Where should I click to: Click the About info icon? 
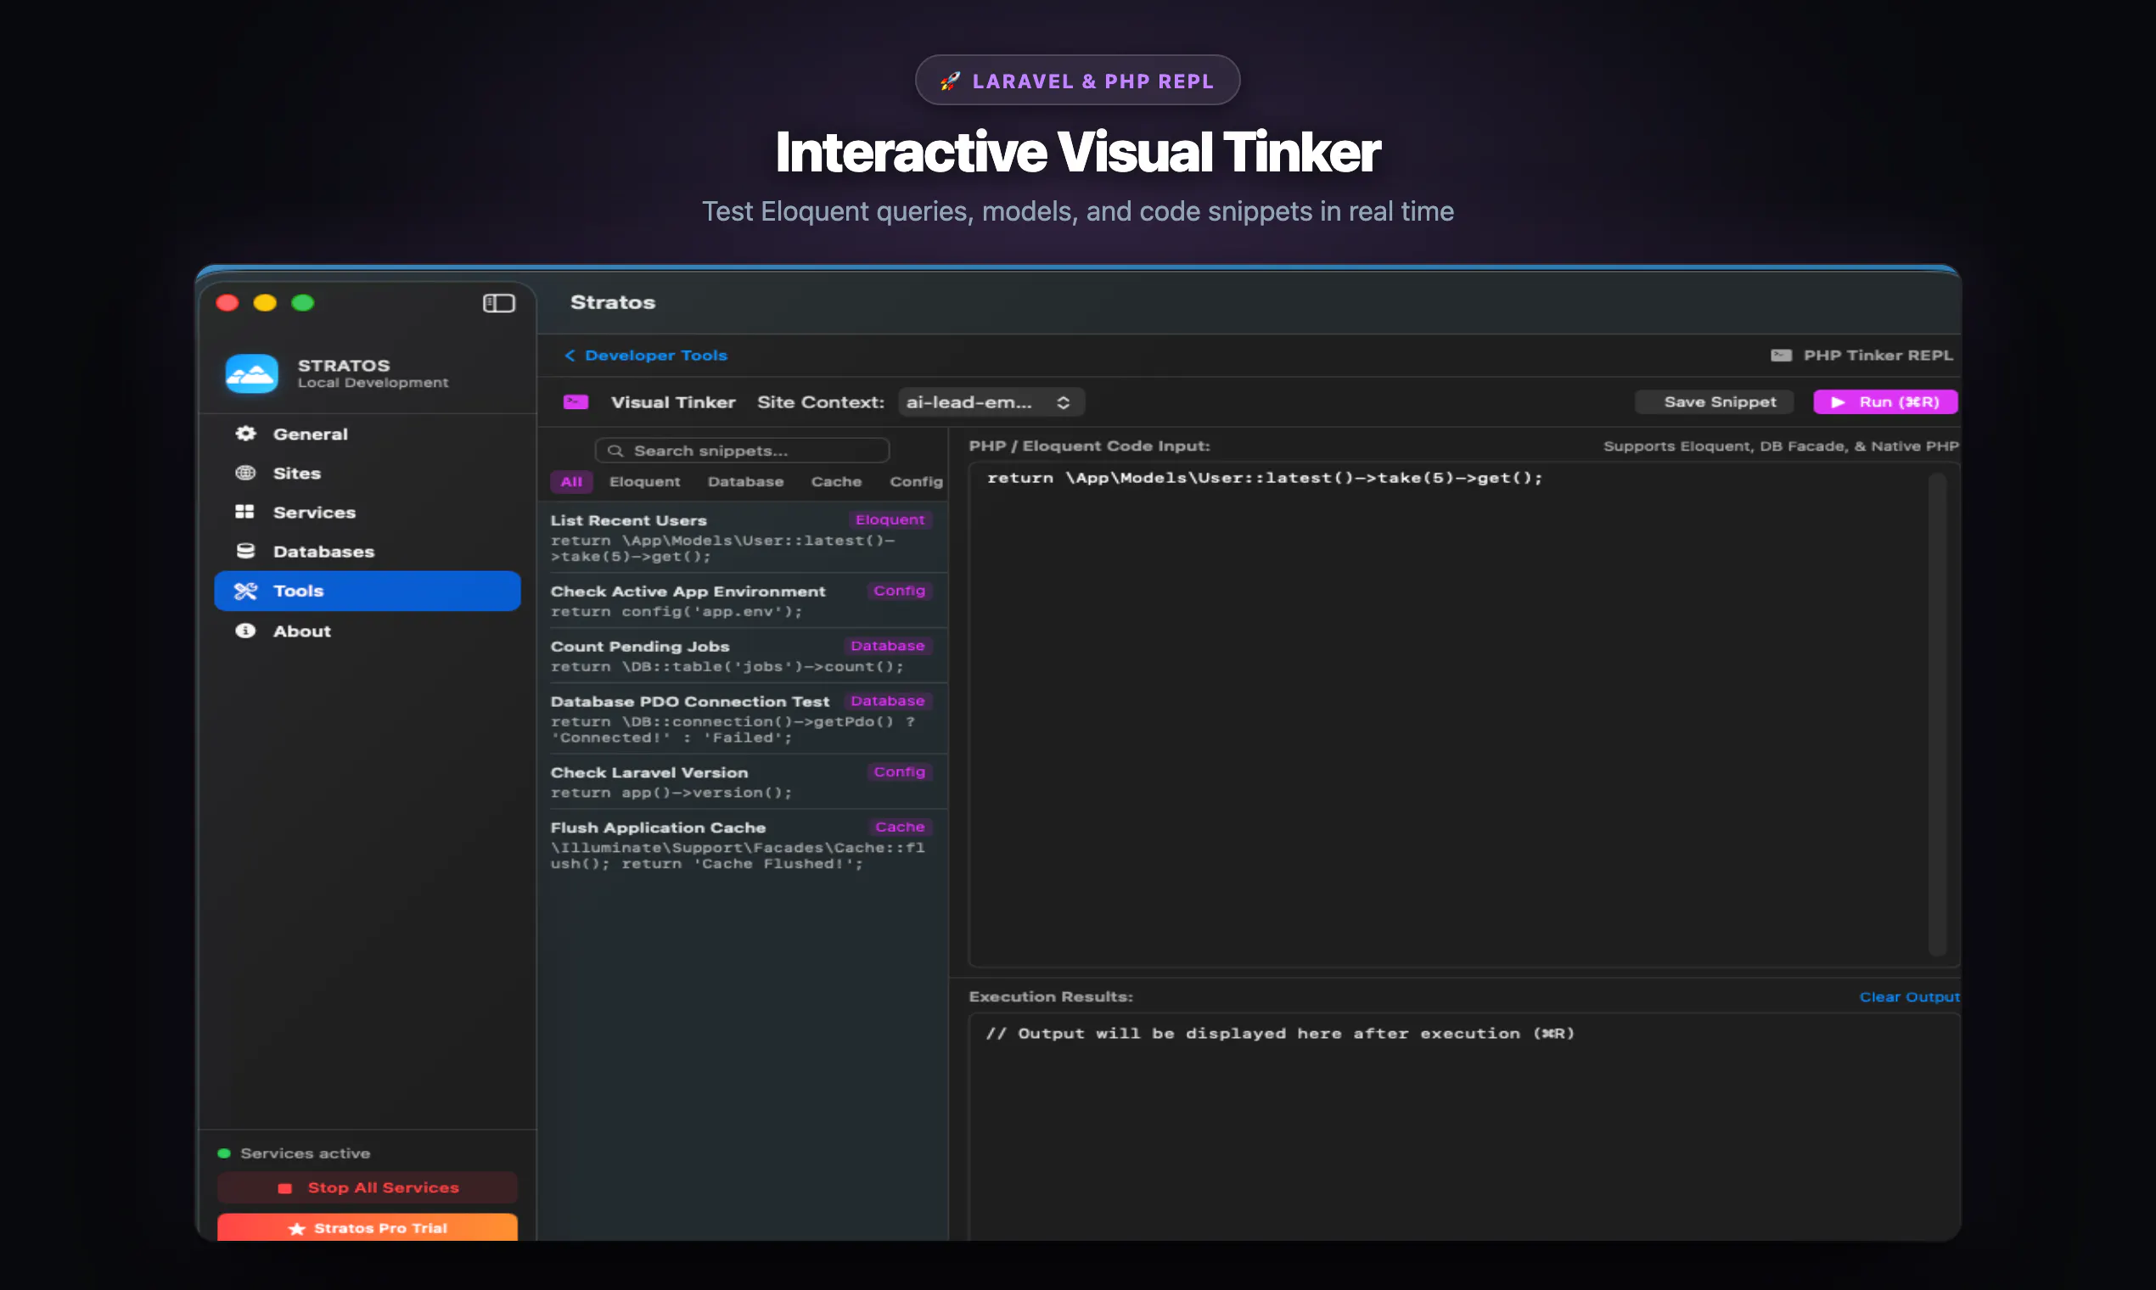[245, 631]
